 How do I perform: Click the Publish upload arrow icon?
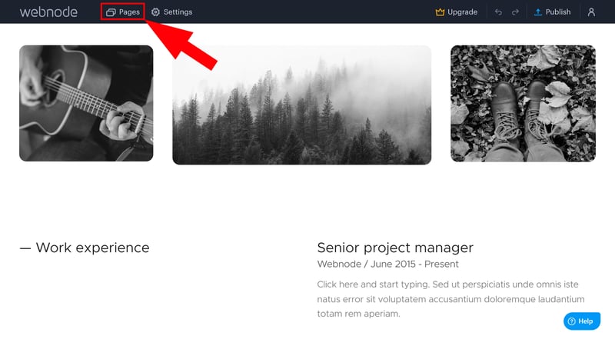point(538,12)
